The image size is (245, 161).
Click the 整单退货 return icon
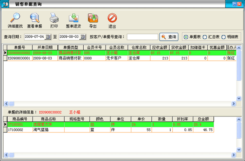pyautogui.click(x=73, y=18)
